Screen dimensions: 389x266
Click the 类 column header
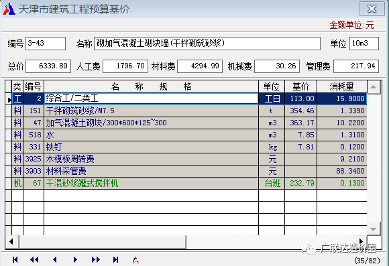point(17,86)
